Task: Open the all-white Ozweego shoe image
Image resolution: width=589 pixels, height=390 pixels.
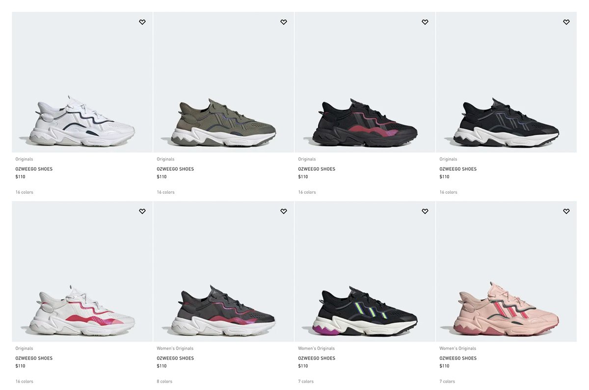Action: [x=82, y=82]
